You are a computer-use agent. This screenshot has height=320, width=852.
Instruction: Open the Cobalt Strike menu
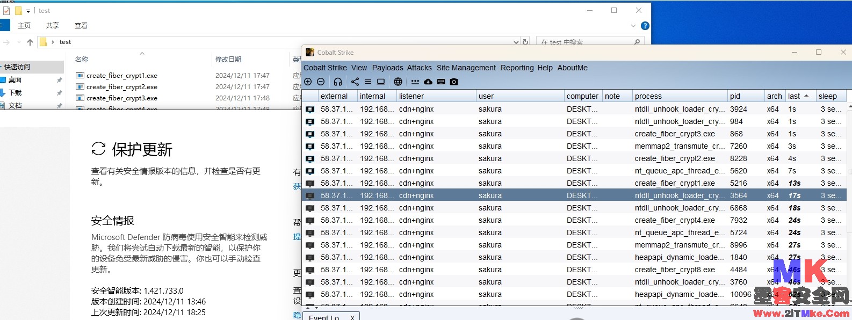[325, 68]
